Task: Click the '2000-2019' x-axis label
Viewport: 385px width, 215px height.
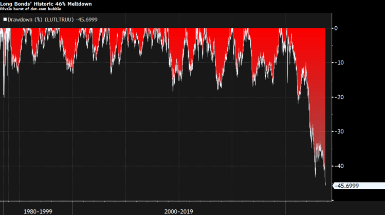Action: coord(179,211)
